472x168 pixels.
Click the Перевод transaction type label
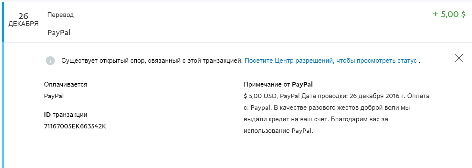click(x=60, y=15)
